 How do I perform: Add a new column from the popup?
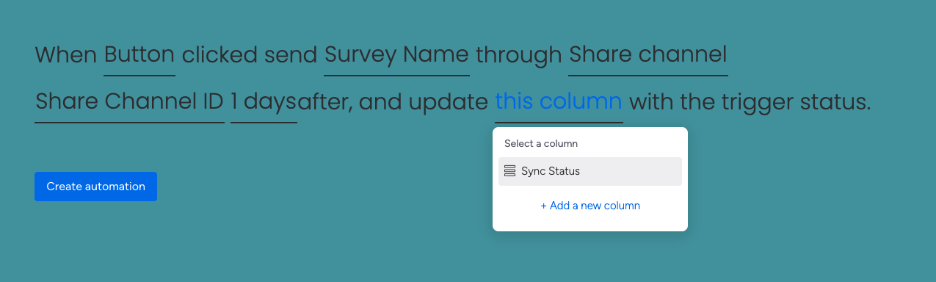coord(590,206)
